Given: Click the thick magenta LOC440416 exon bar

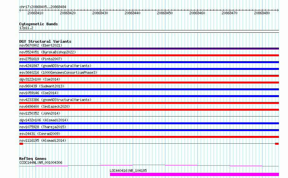Looking at the screenshot, I should pos(194,174).
